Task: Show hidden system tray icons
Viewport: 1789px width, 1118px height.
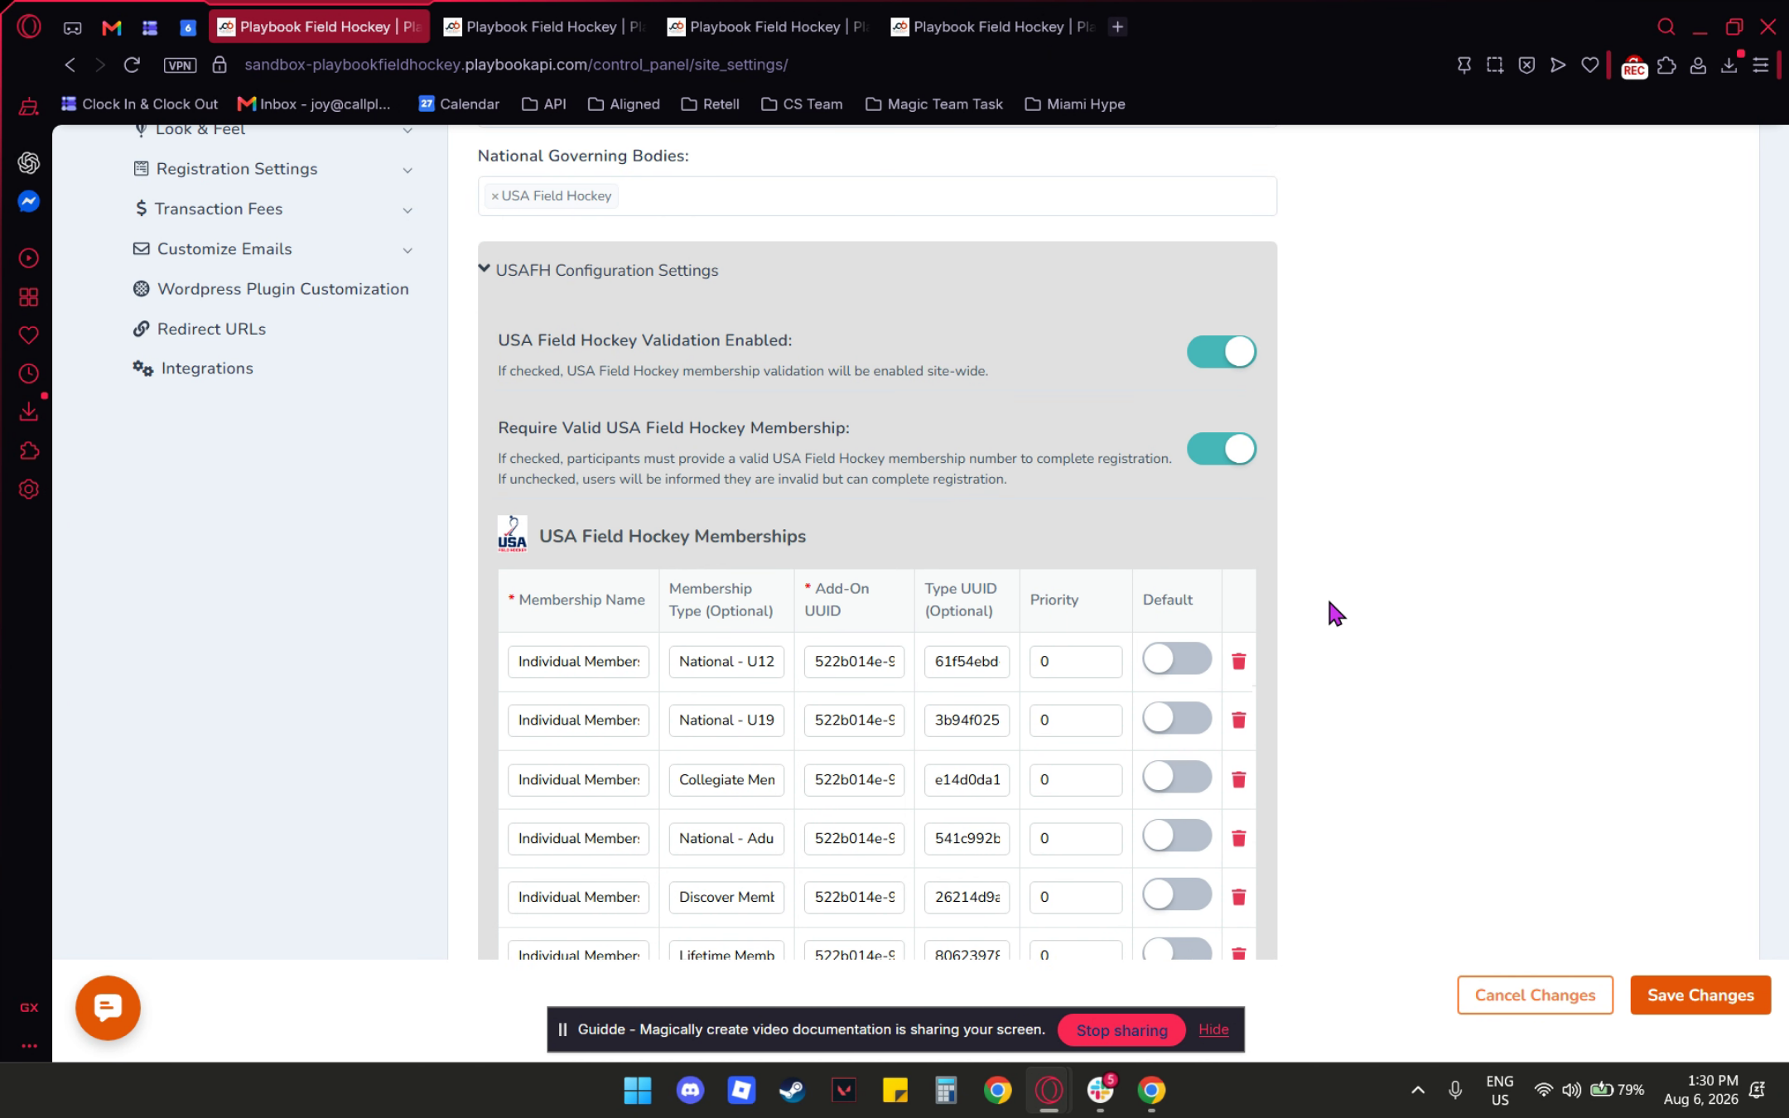Action: pos(1418,1090)
